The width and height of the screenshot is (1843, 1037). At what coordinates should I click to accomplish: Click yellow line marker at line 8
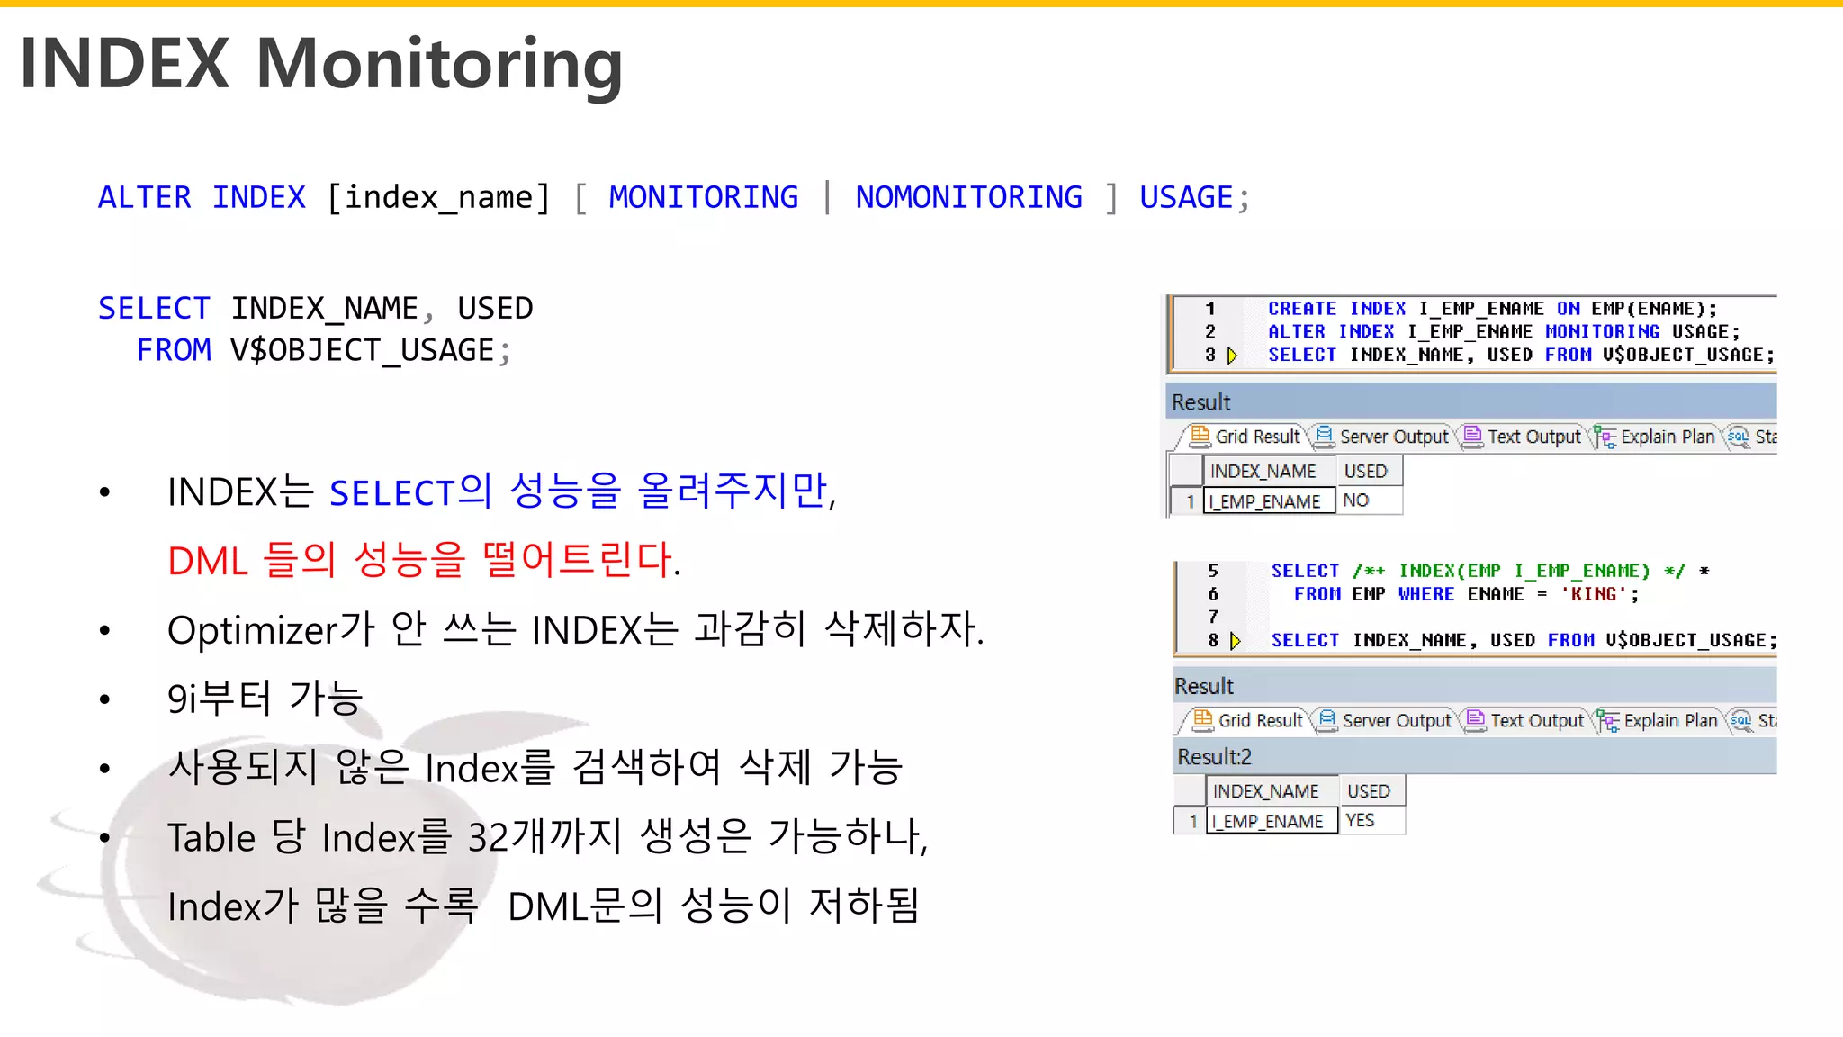coord(1236,641)
